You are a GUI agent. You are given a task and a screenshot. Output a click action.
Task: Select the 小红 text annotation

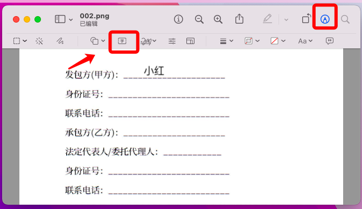point(154,71)
